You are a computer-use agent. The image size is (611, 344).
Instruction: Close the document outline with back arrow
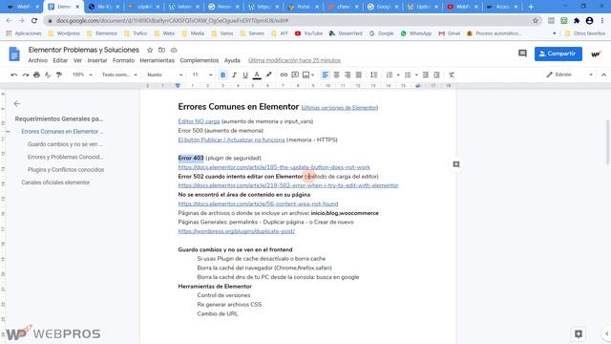pos(17,103)
